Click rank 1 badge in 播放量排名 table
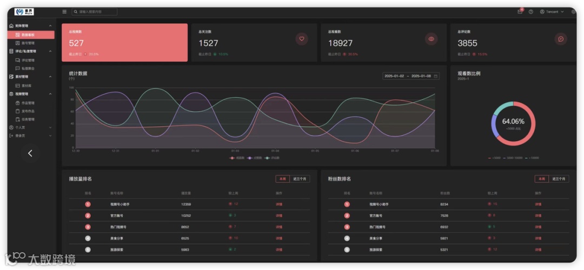The image size is (584, 270). tap(88, 204)
